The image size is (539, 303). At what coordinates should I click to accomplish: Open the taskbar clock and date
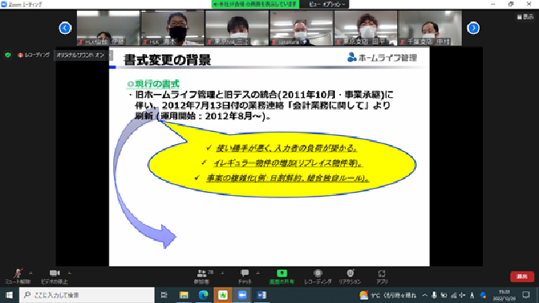(504, 295)
